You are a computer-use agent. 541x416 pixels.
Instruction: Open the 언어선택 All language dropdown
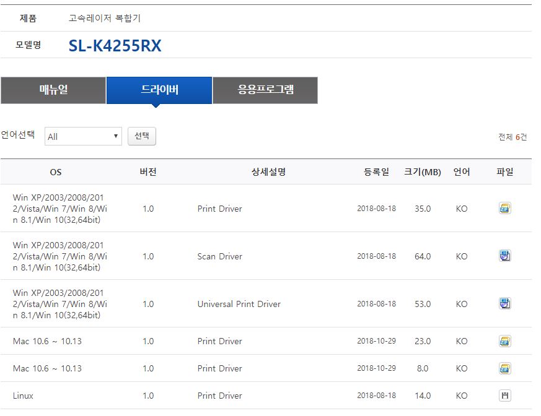[x=83, y=136]
